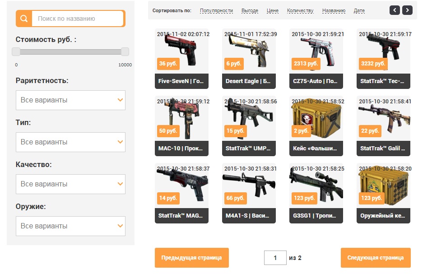Open the Оружие dropdown list
Screen dimensions: 432x274
(x=70, y=226)
